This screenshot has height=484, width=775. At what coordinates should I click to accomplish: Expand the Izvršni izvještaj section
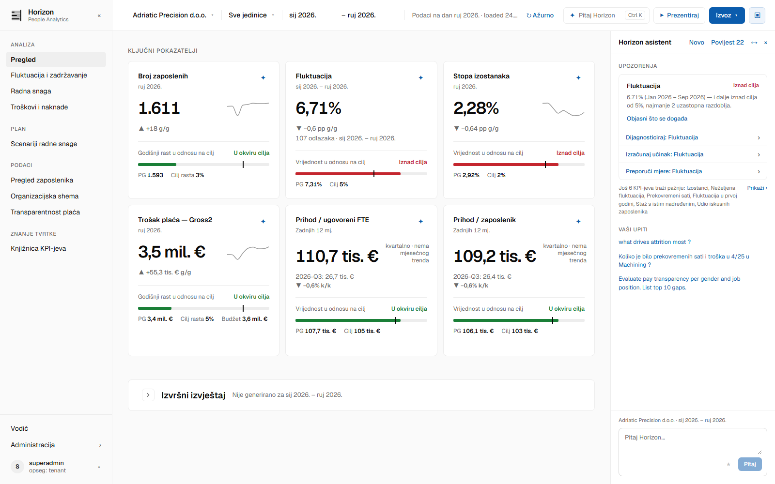click(148, 395)
